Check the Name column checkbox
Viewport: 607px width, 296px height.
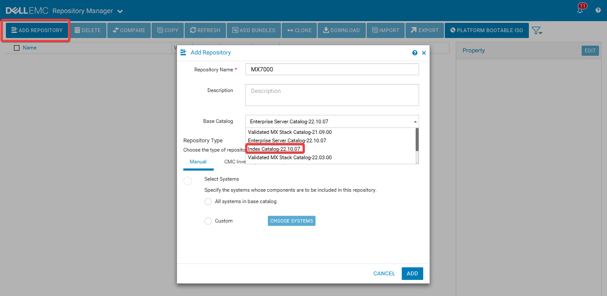tap(16, 47)
